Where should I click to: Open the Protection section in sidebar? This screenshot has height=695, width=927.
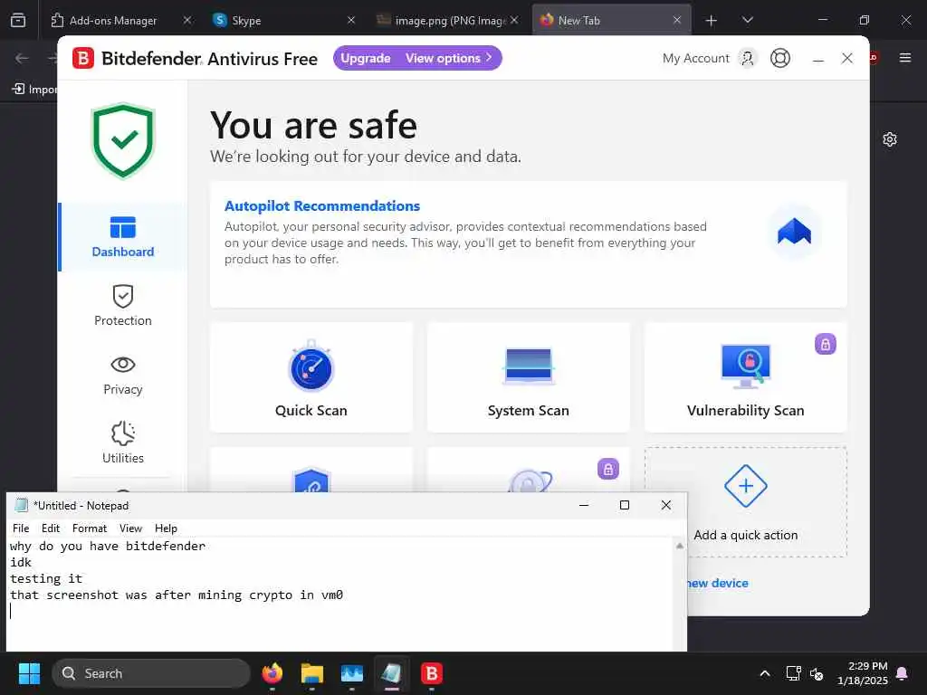(x=122, y=306)
